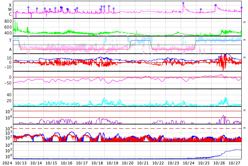Click the 10/19 date label
The width and height of the screenshot is (248, 166).
tap(112, 163)
